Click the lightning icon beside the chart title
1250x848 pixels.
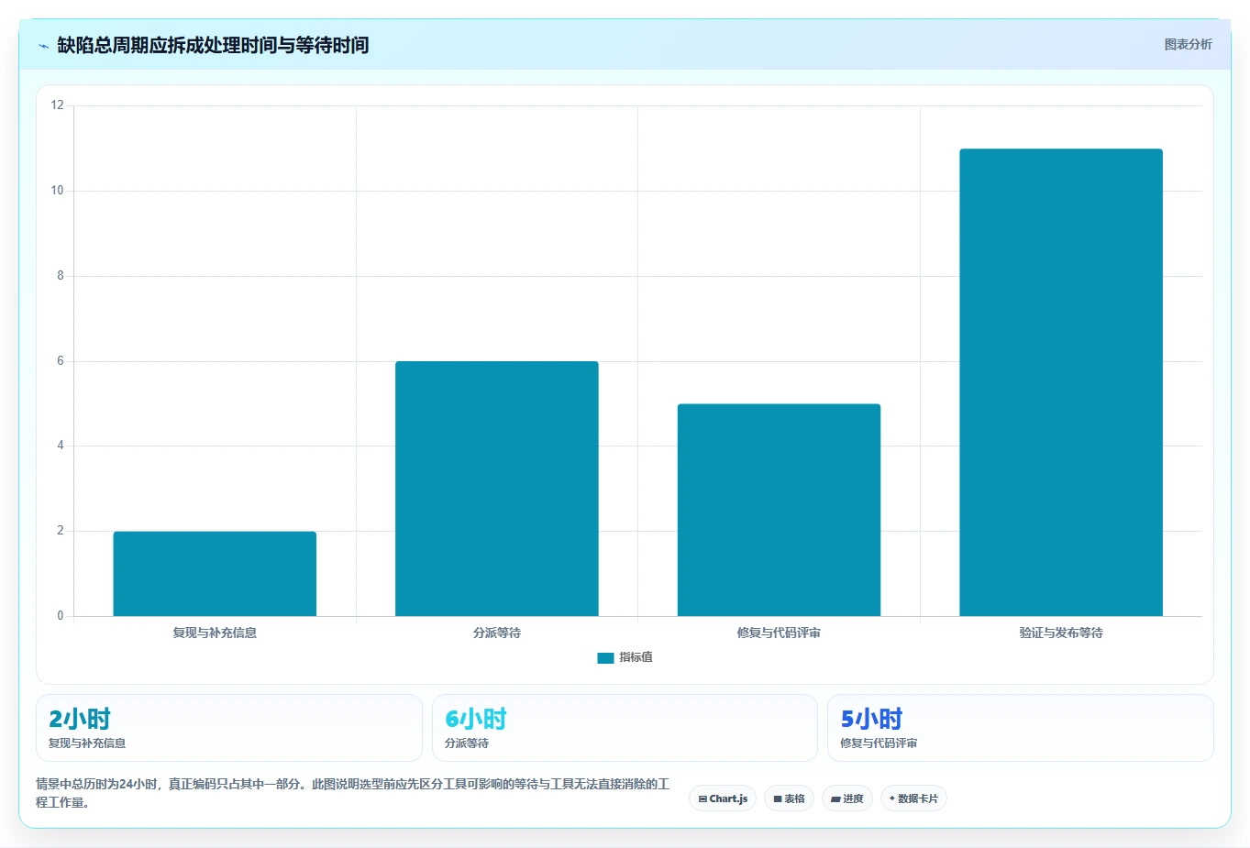43,46
